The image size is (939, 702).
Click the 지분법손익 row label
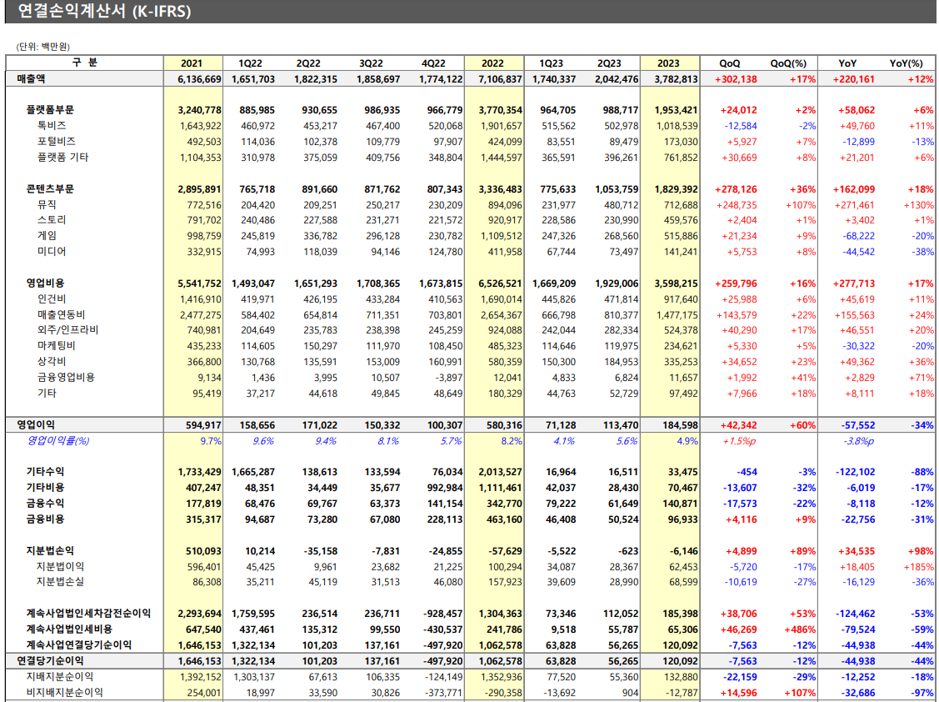pos(50,551)
